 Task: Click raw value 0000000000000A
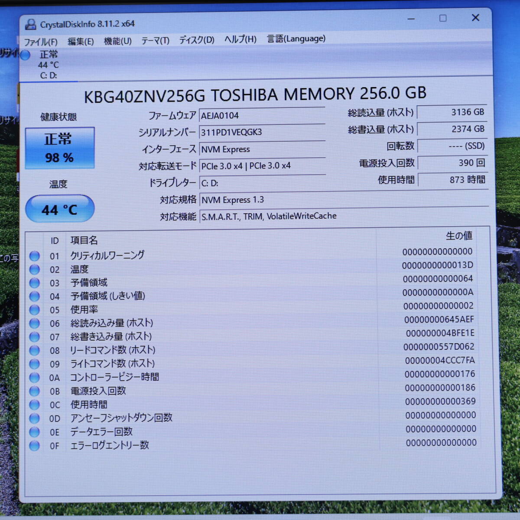(x=438, y=292)
